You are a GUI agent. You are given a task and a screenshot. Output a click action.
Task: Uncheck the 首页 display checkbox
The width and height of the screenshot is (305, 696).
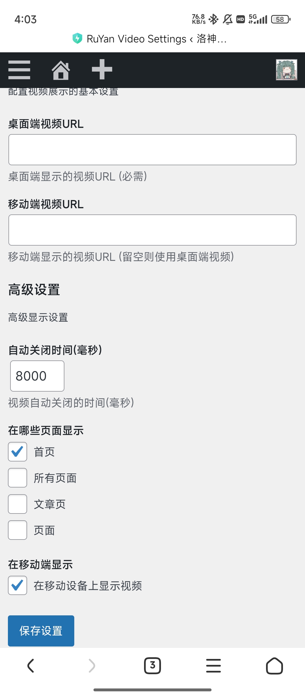click(17, 452)
